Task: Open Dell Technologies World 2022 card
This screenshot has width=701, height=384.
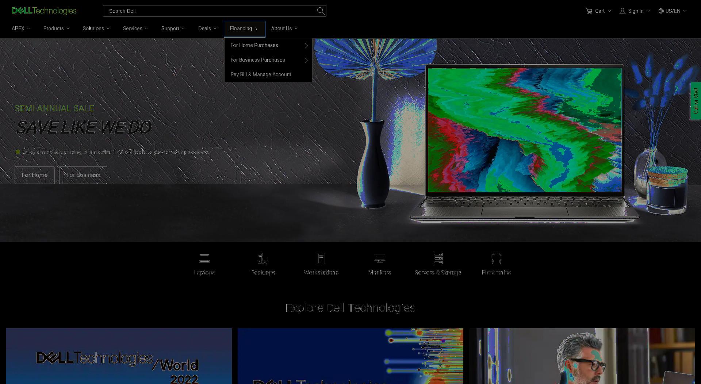Action: click(119, 356)
